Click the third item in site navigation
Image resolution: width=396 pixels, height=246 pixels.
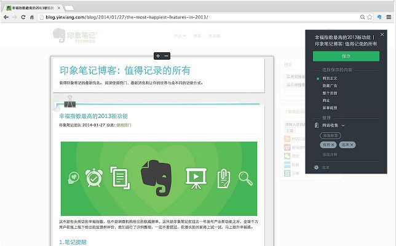pos(214,36)
